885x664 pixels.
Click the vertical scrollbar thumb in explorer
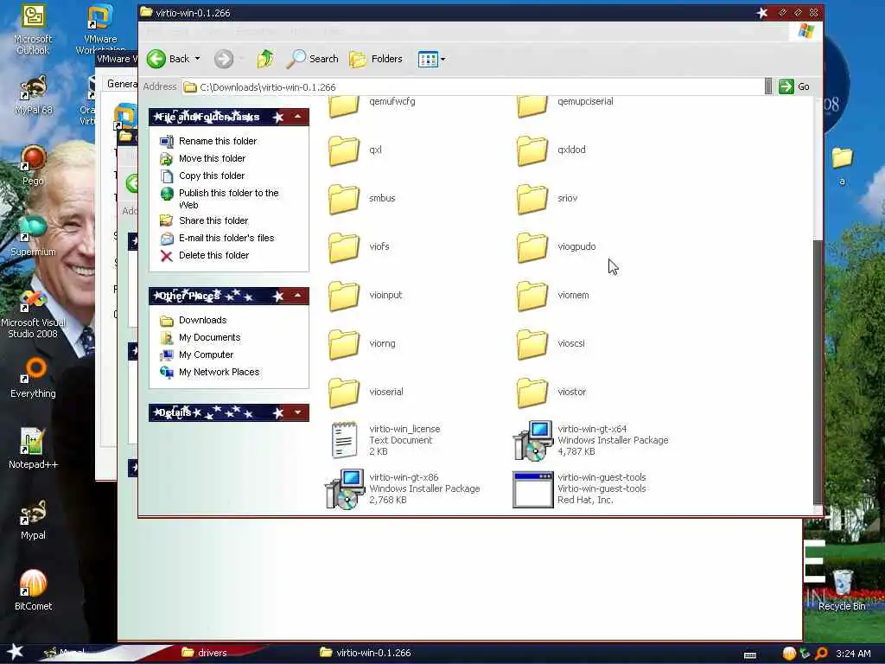click(x=818, y=372)
